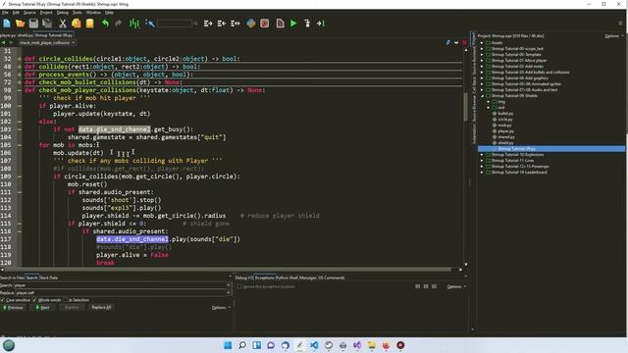Click the Replace All button
The width and height of the screenshot is (628, 353).
101,307
